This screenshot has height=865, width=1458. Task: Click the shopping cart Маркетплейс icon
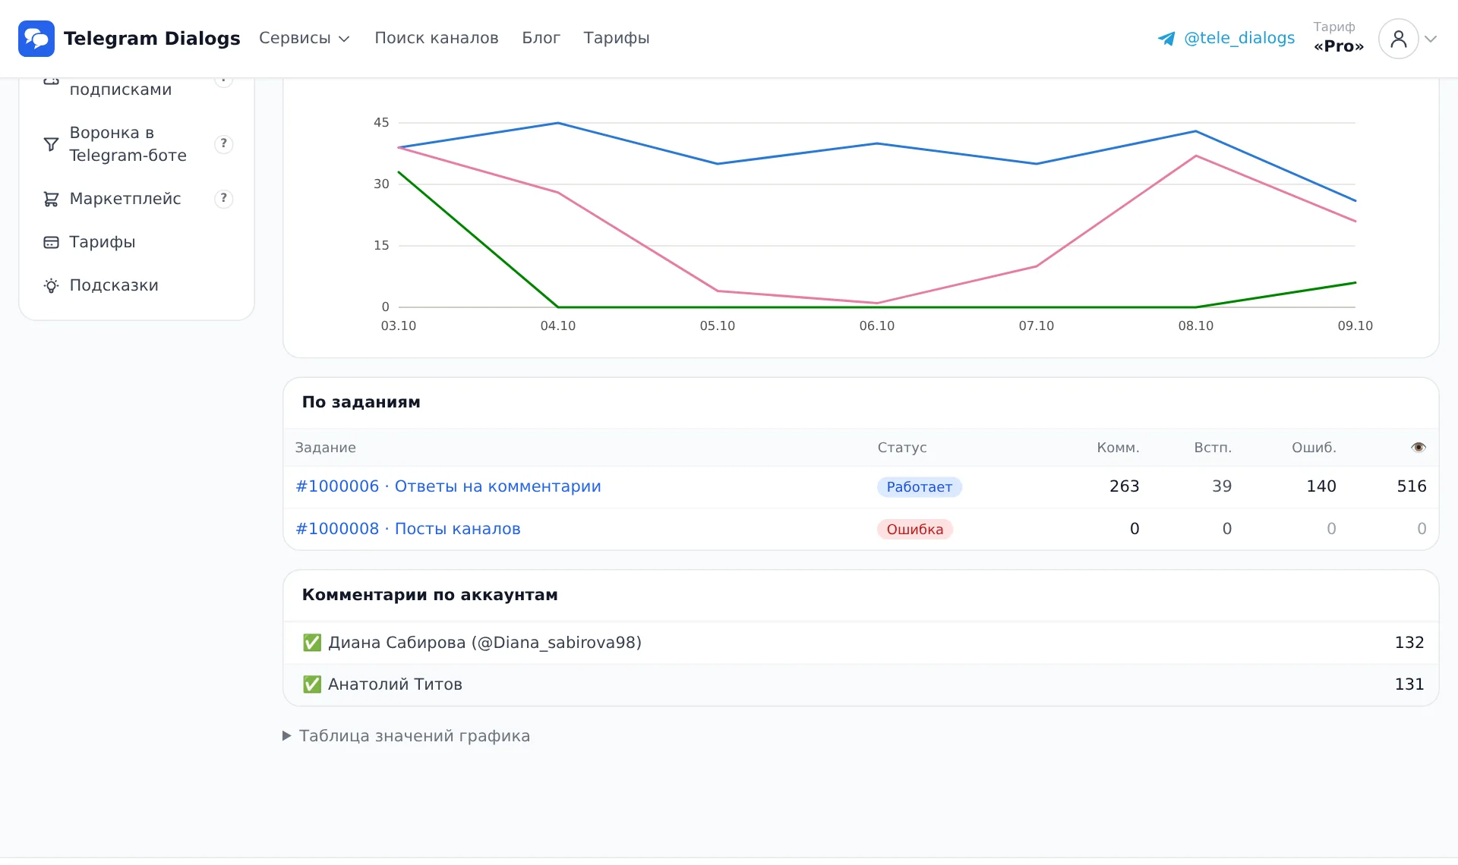coord(51,199)
